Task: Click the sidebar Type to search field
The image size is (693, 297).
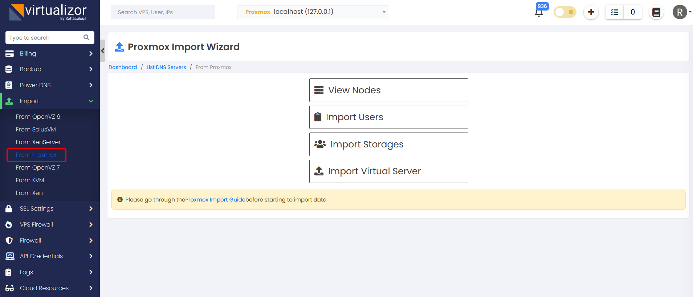Action: (x=50, y=37)
